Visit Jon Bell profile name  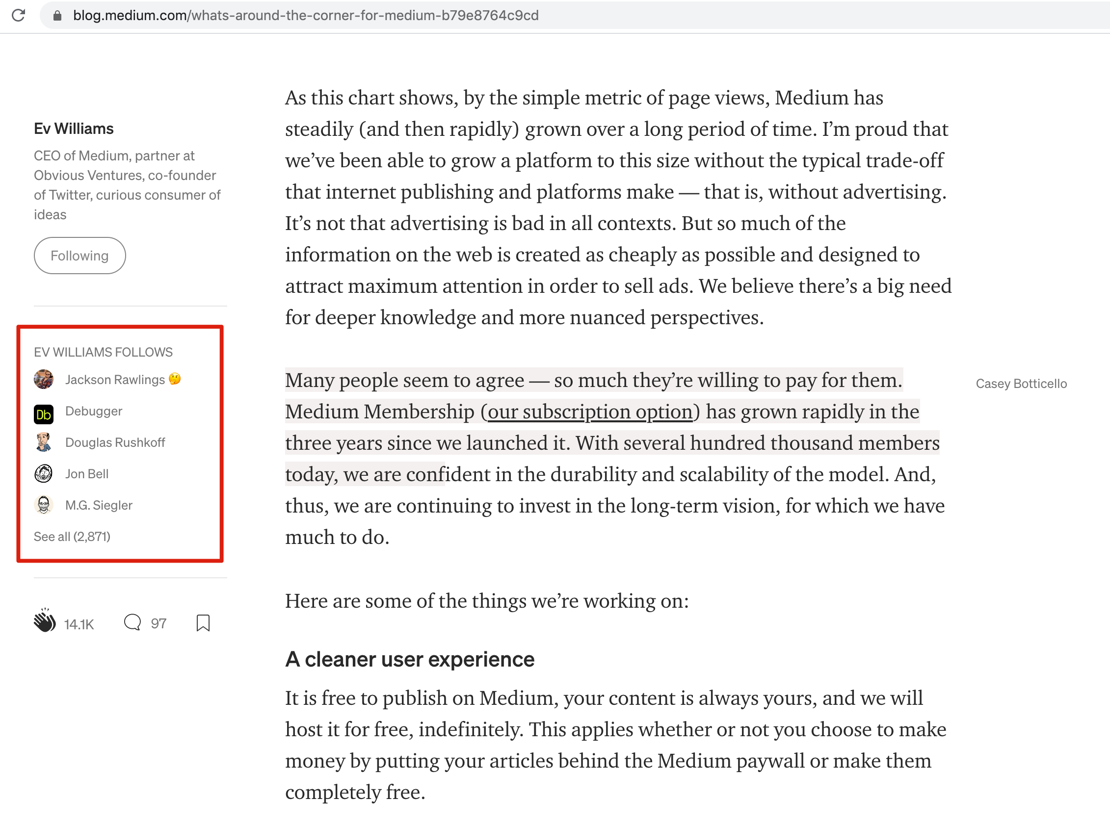click(x=87, y=473)
